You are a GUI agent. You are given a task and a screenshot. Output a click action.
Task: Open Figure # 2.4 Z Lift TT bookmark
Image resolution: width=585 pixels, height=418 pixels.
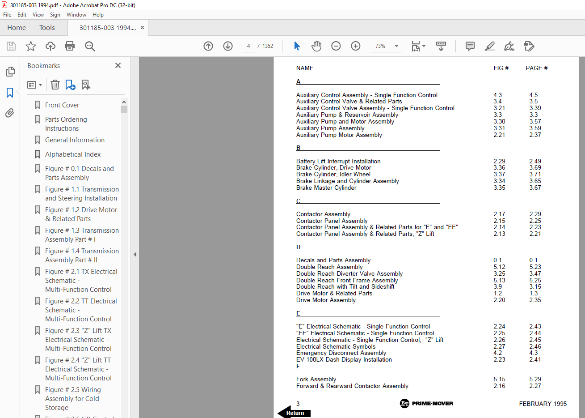78,369
